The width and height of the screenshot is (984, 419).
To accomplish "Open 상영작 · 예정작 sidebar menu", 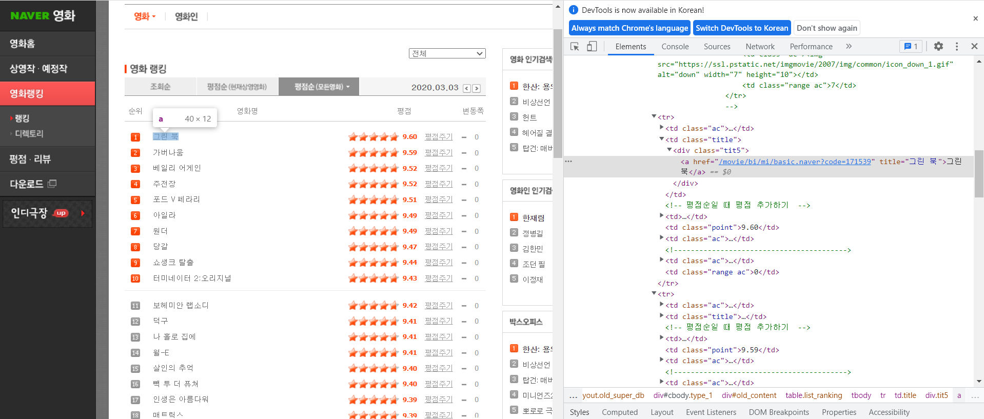I will (x=48, y=69).
